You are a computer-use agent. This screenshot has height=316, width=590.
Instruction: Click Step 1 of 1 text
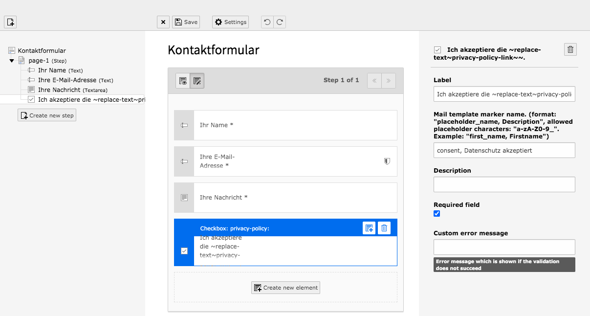click(x=341, y=80)
